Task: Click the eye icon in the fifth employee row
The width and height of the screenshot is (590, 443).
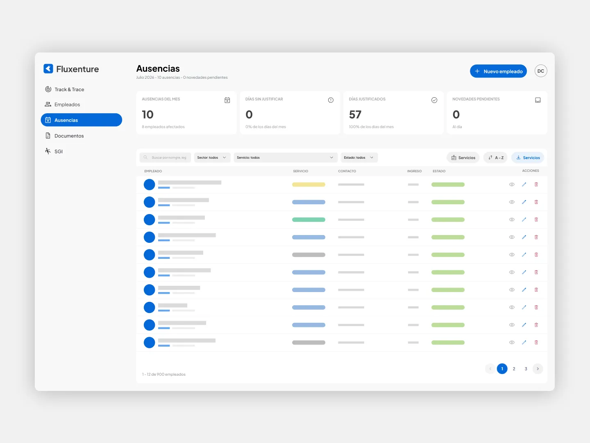Action: (x=512, y=255)
